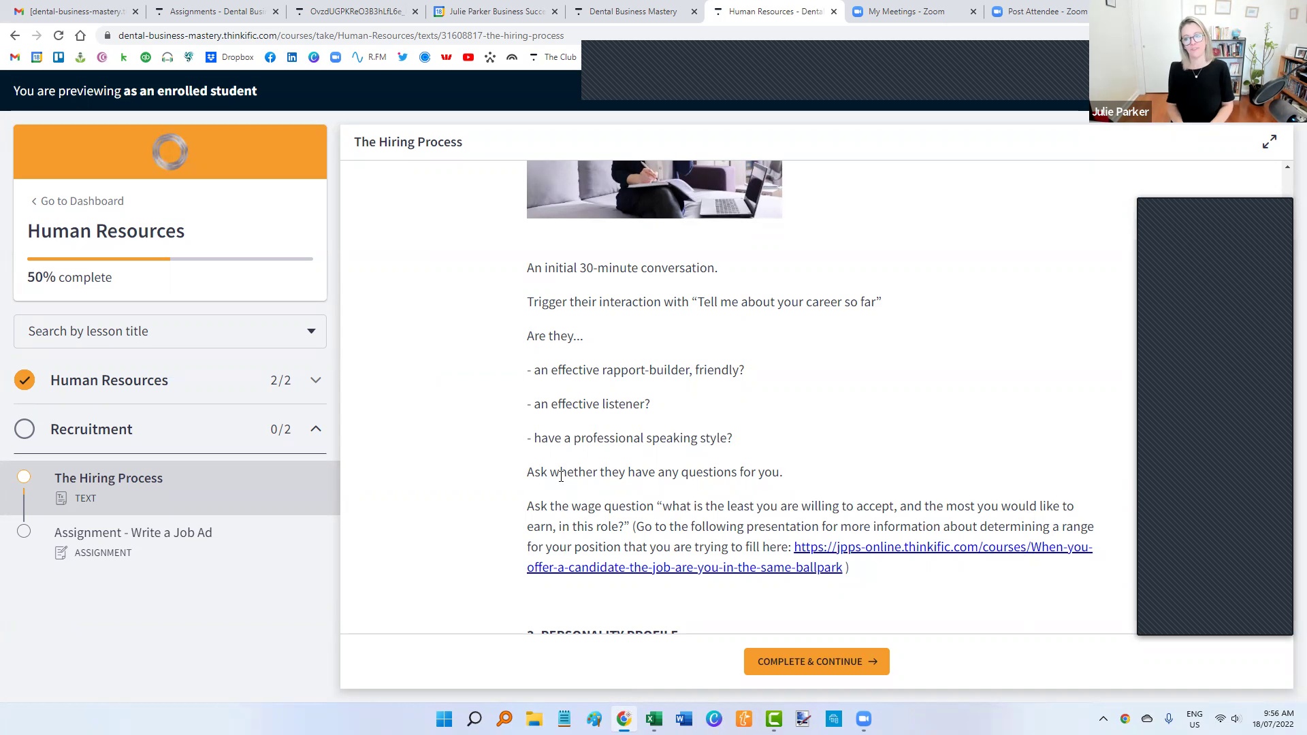The height and width of the screenshot is (735, 1307).
Task: Open Excel from the taskbar
Action: [x=654, y=719]
